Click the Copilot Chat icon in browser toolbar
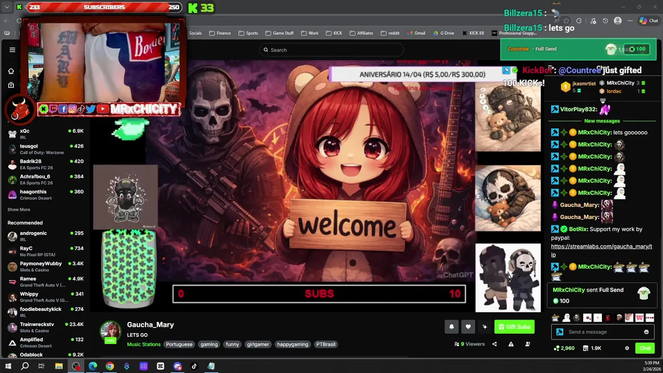This screenshot has height=373, width=663. [648, 21]
